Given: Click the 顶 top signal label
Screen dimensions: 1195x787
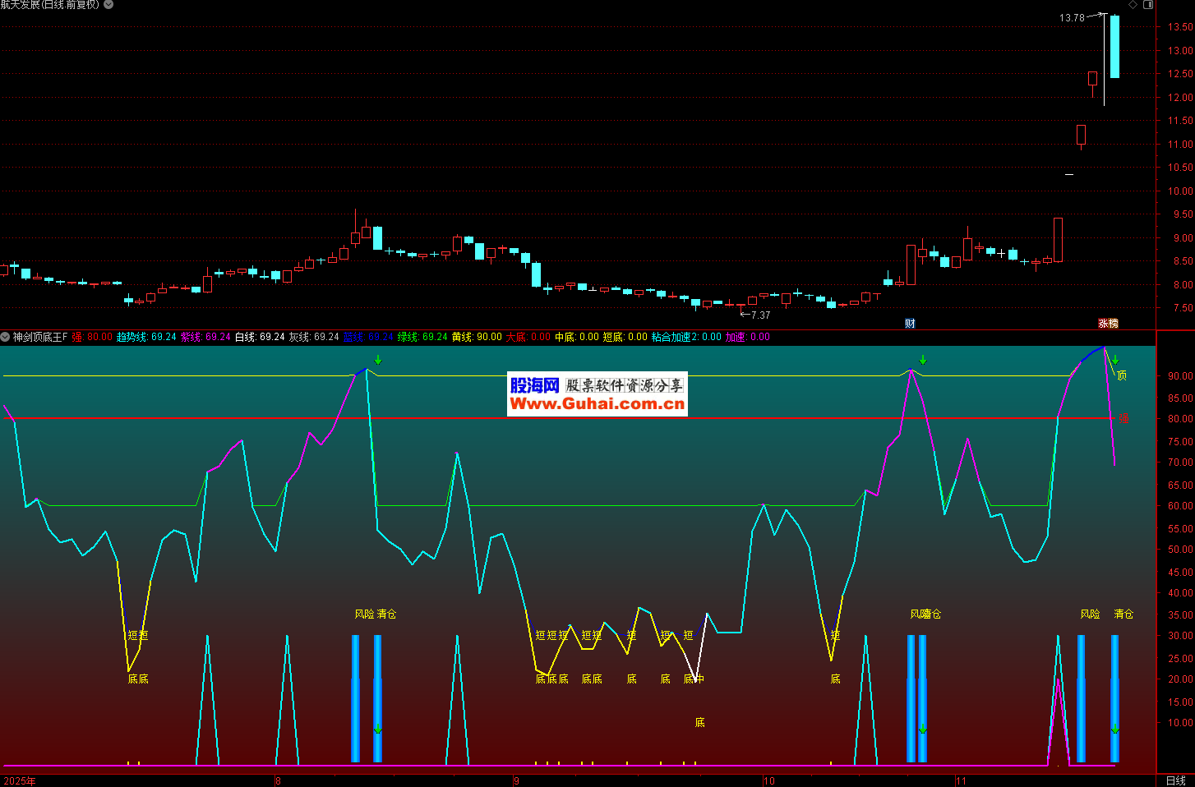Looking at the screenshot, I should pos(1122,375).
